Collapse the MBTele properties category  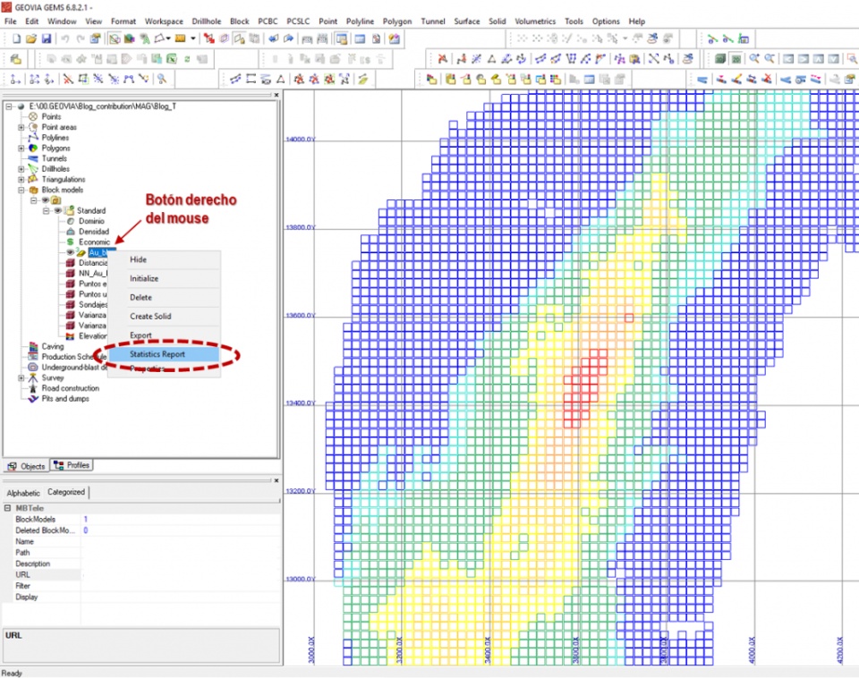8,508
